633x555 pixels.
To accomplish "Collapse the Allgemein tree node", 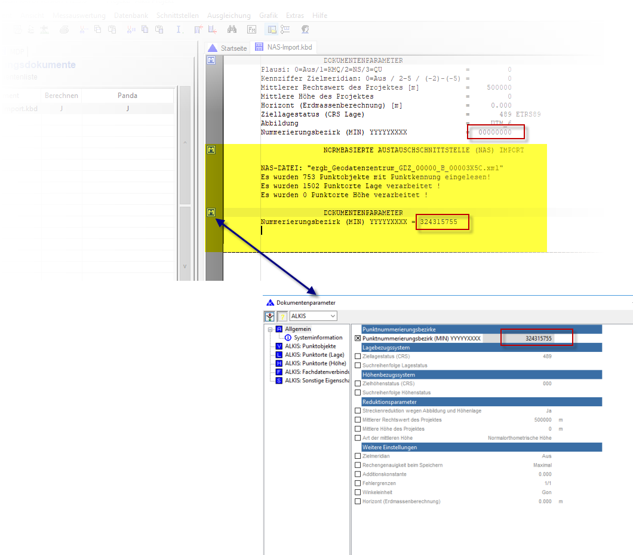I will pyautogui.click(x=271, y=329).
